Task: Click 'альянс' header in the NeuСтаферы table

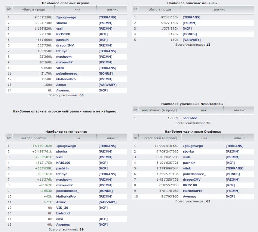Action: [x=239, y=111]
